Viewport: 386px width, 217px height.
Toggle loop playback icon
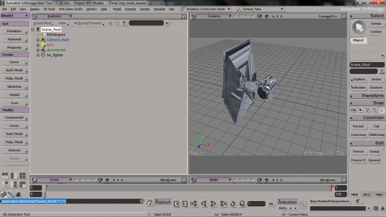click(233, 204)
